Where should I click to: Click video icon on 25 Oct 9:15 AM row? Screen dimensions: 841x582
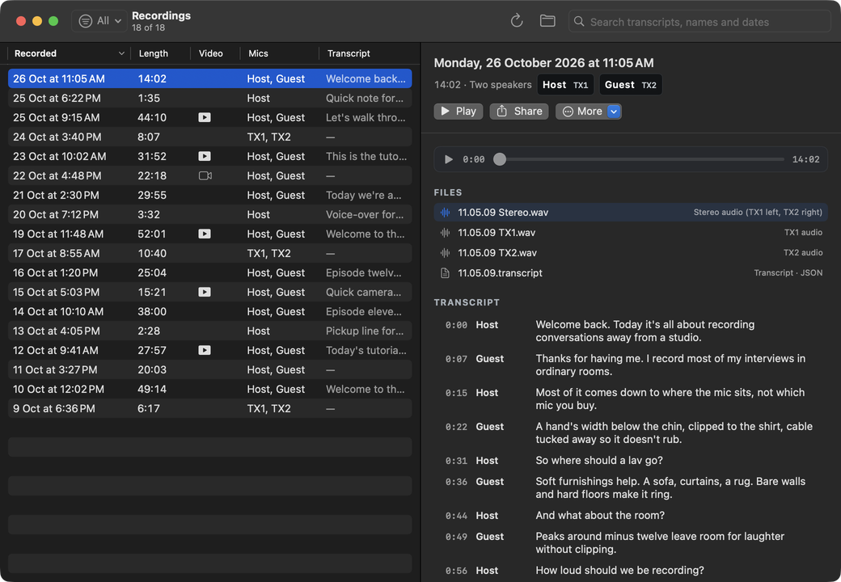tap(205, 117)
